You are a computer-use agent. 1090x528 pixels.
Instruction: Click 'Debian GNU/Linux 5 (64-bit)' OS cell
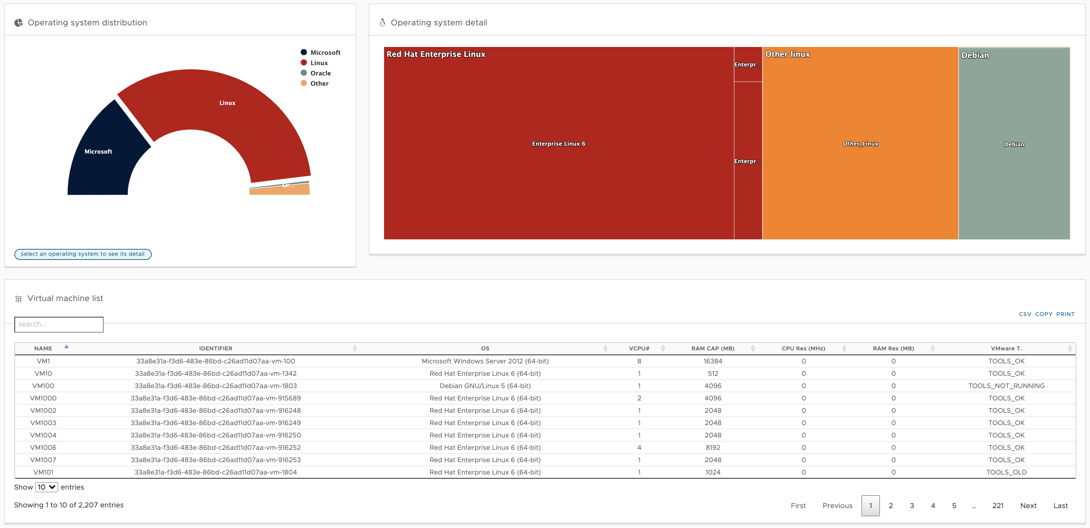pos(485,385)
